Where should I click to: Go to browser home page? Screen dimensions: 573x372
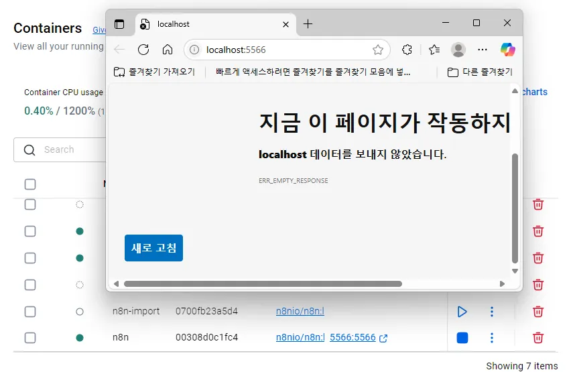tap(168, 50)
